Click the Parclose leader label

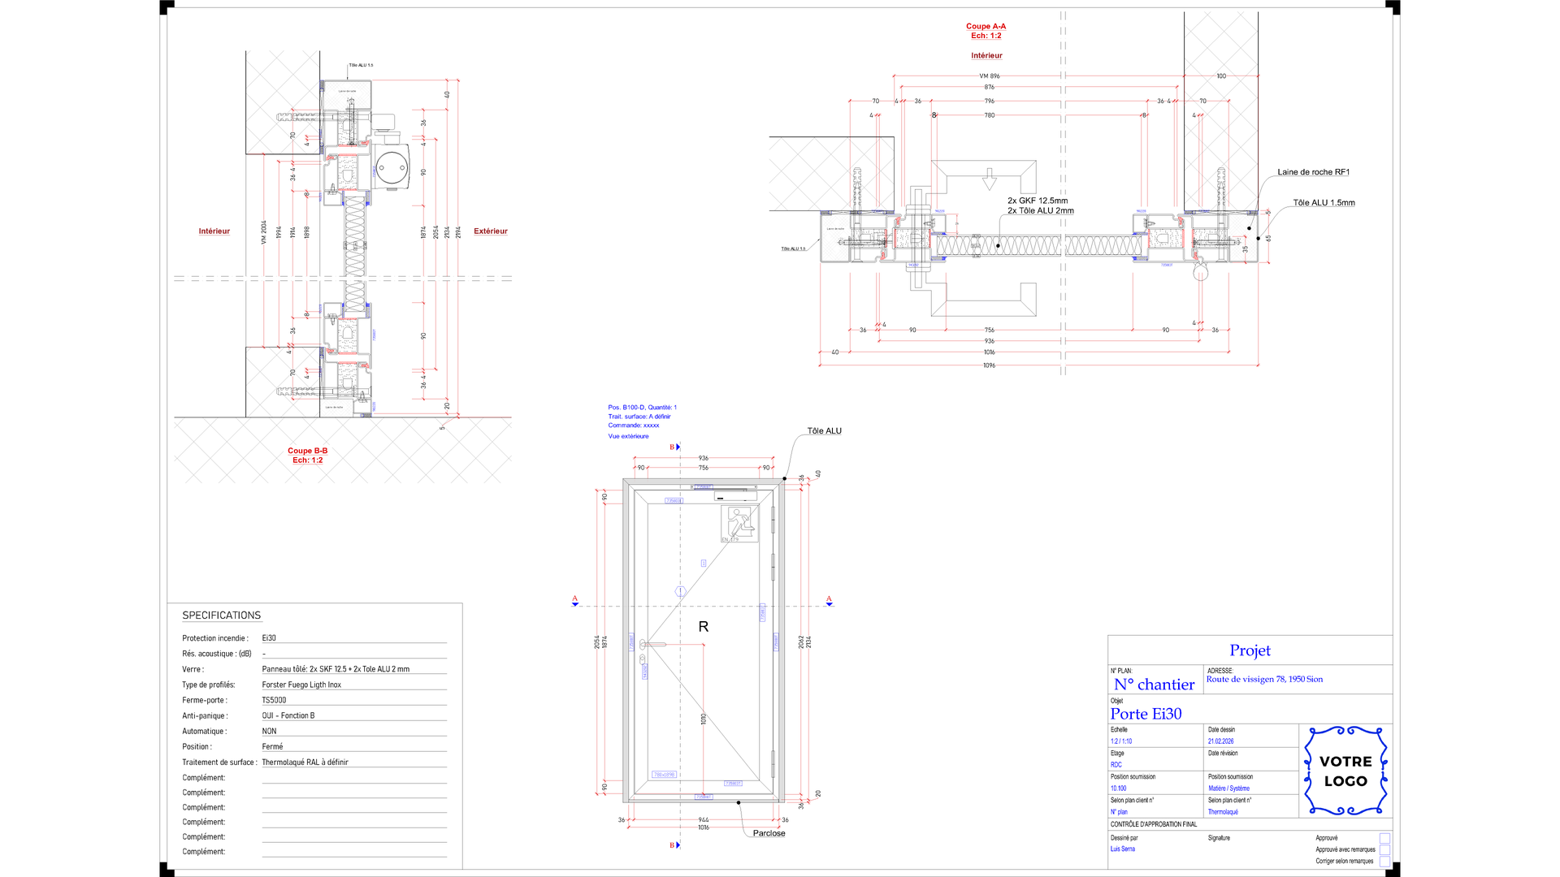tap(769, 833)
